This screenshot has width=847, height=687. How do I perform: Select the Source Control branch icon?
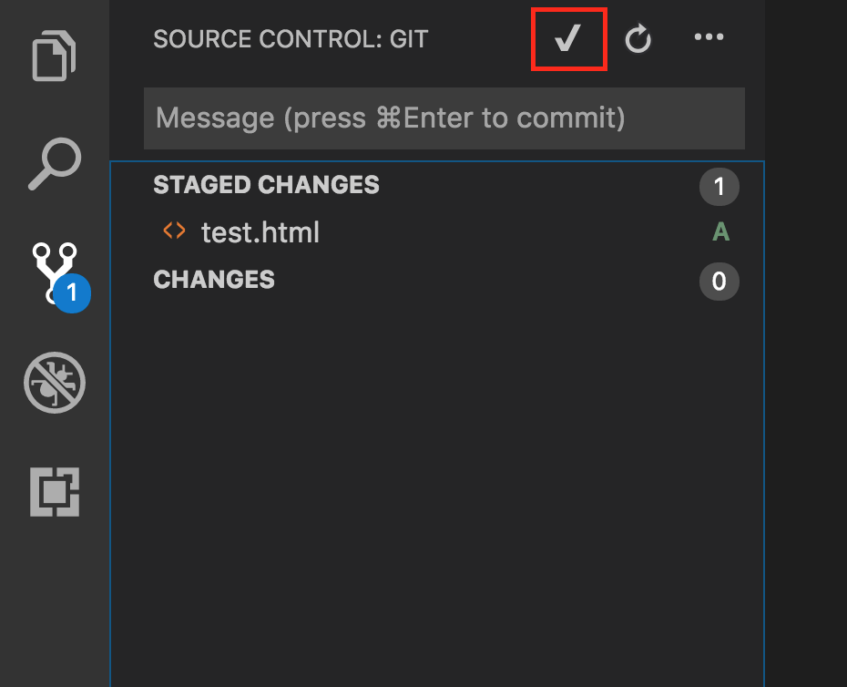(53, 271)
